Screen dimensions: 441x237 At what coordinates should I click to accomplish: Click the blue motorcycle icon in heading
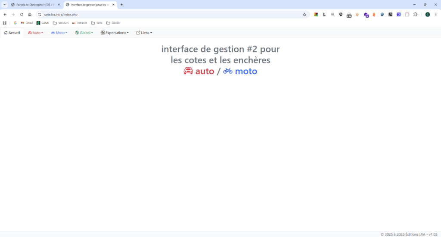click(228, 71)
